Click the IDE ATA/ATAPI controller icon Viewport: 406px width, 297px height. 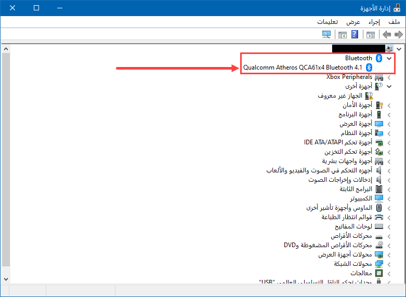[x=379, y=143]
